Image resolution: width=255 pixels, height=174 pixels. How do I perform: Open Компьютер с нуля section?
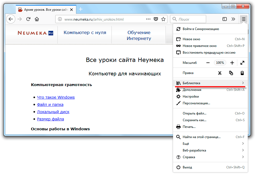point(85,33)
